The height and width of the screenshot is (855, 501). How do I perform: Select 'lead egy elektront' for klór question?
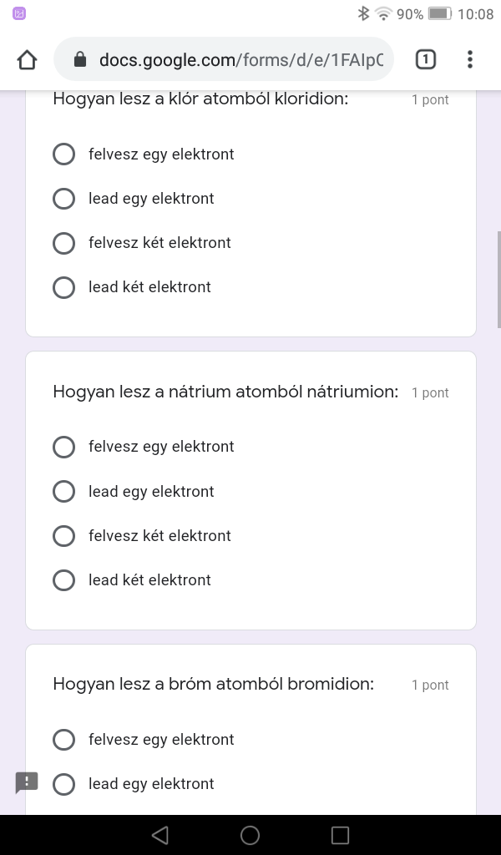pyautogui.click(x=64, y=199)
